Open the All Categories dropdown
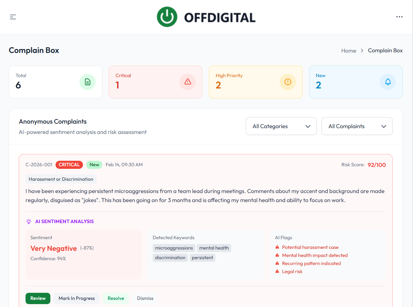The width and height of the screenshot is (413, 307). pos(281,126)
